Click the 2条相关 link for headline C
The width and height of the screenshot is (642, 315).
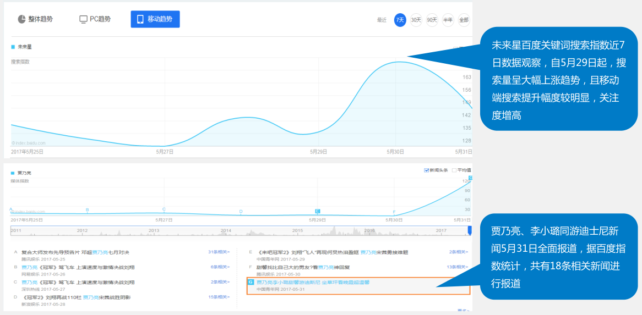[220, 282]
